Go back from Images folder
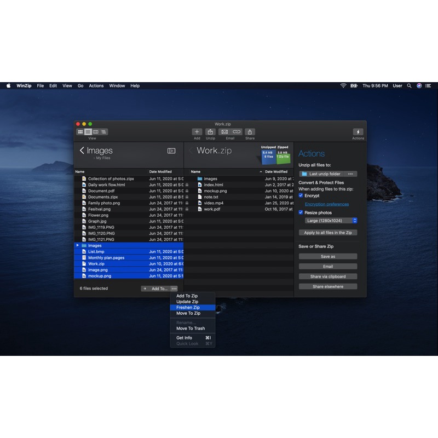 point(82,151)
